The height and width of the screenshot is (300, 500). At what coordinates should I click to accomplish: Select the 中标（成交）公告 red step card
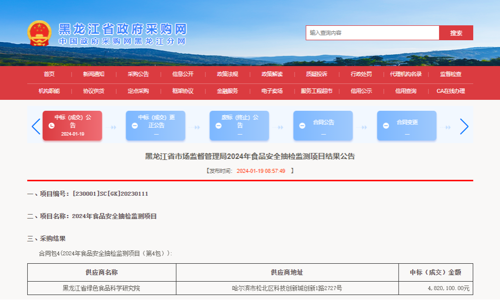coord(72,126)
